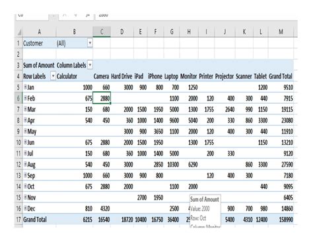The width and height of the screenshot is (313, 242).
Task: Expand the Aug row group
Action: pos(25,164)
